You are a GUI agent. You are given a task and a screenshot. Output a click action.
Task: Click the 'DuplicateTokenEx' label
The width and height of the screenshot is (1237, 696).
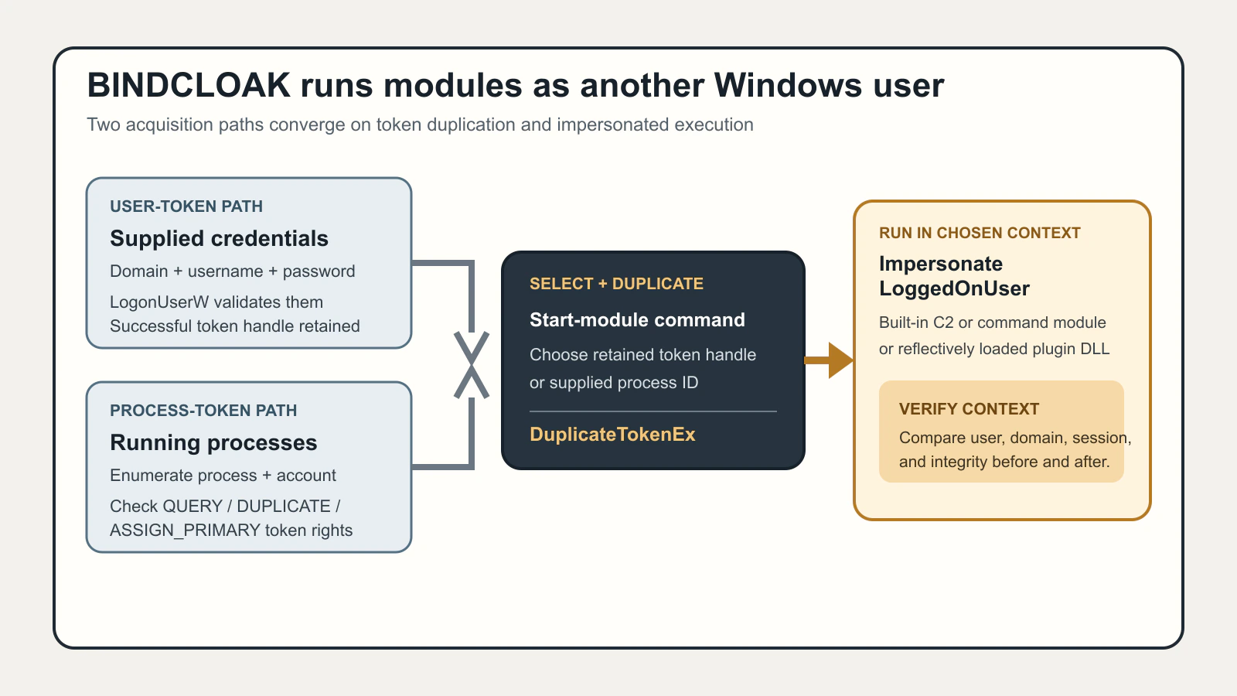point(612,435)
